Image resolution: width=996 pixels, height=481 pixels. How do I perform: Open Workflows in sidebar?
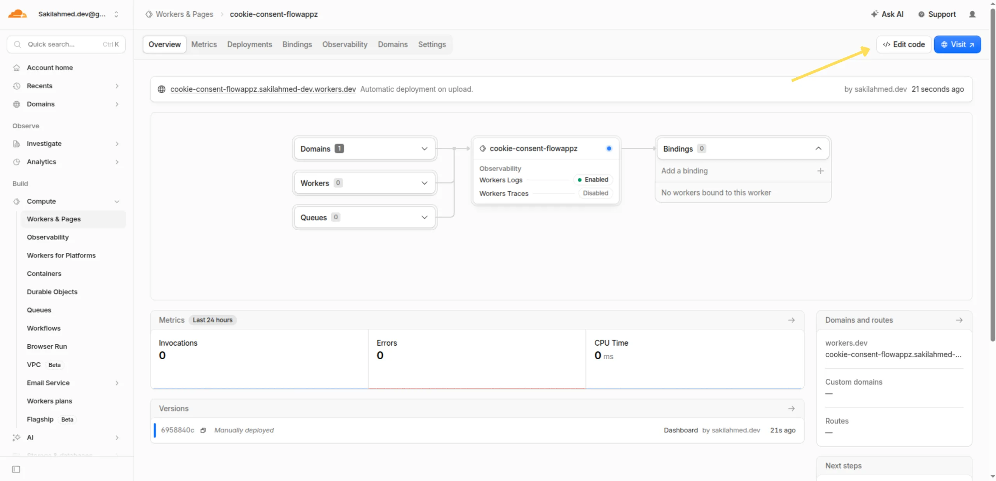click(44, 328)
